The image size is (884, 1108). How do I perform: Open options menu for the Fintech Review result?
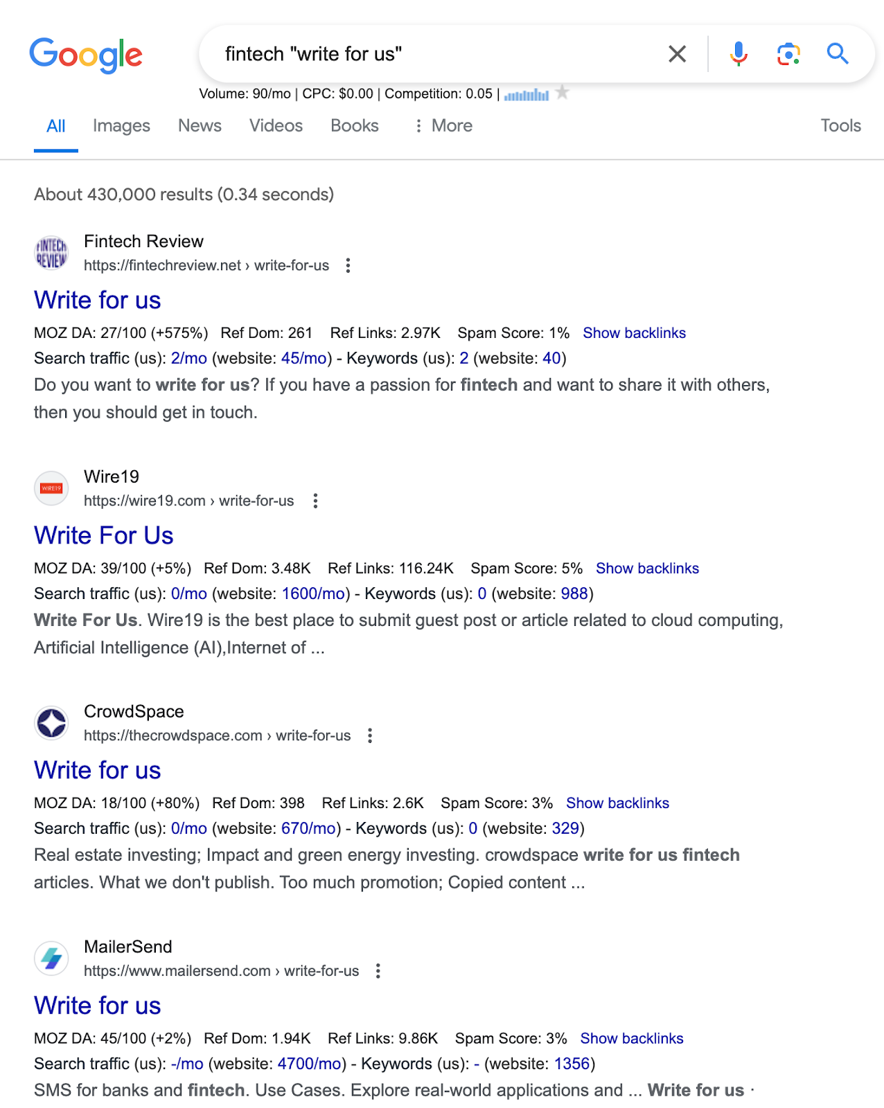[x=348, y=265]
